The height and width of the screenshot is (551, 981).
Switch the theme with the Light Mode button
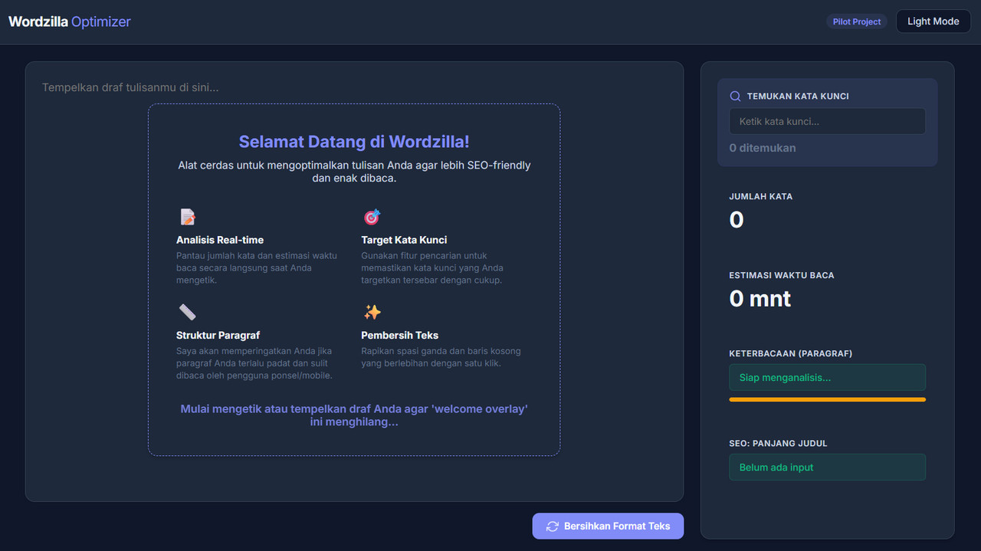(x=933, y=21)
